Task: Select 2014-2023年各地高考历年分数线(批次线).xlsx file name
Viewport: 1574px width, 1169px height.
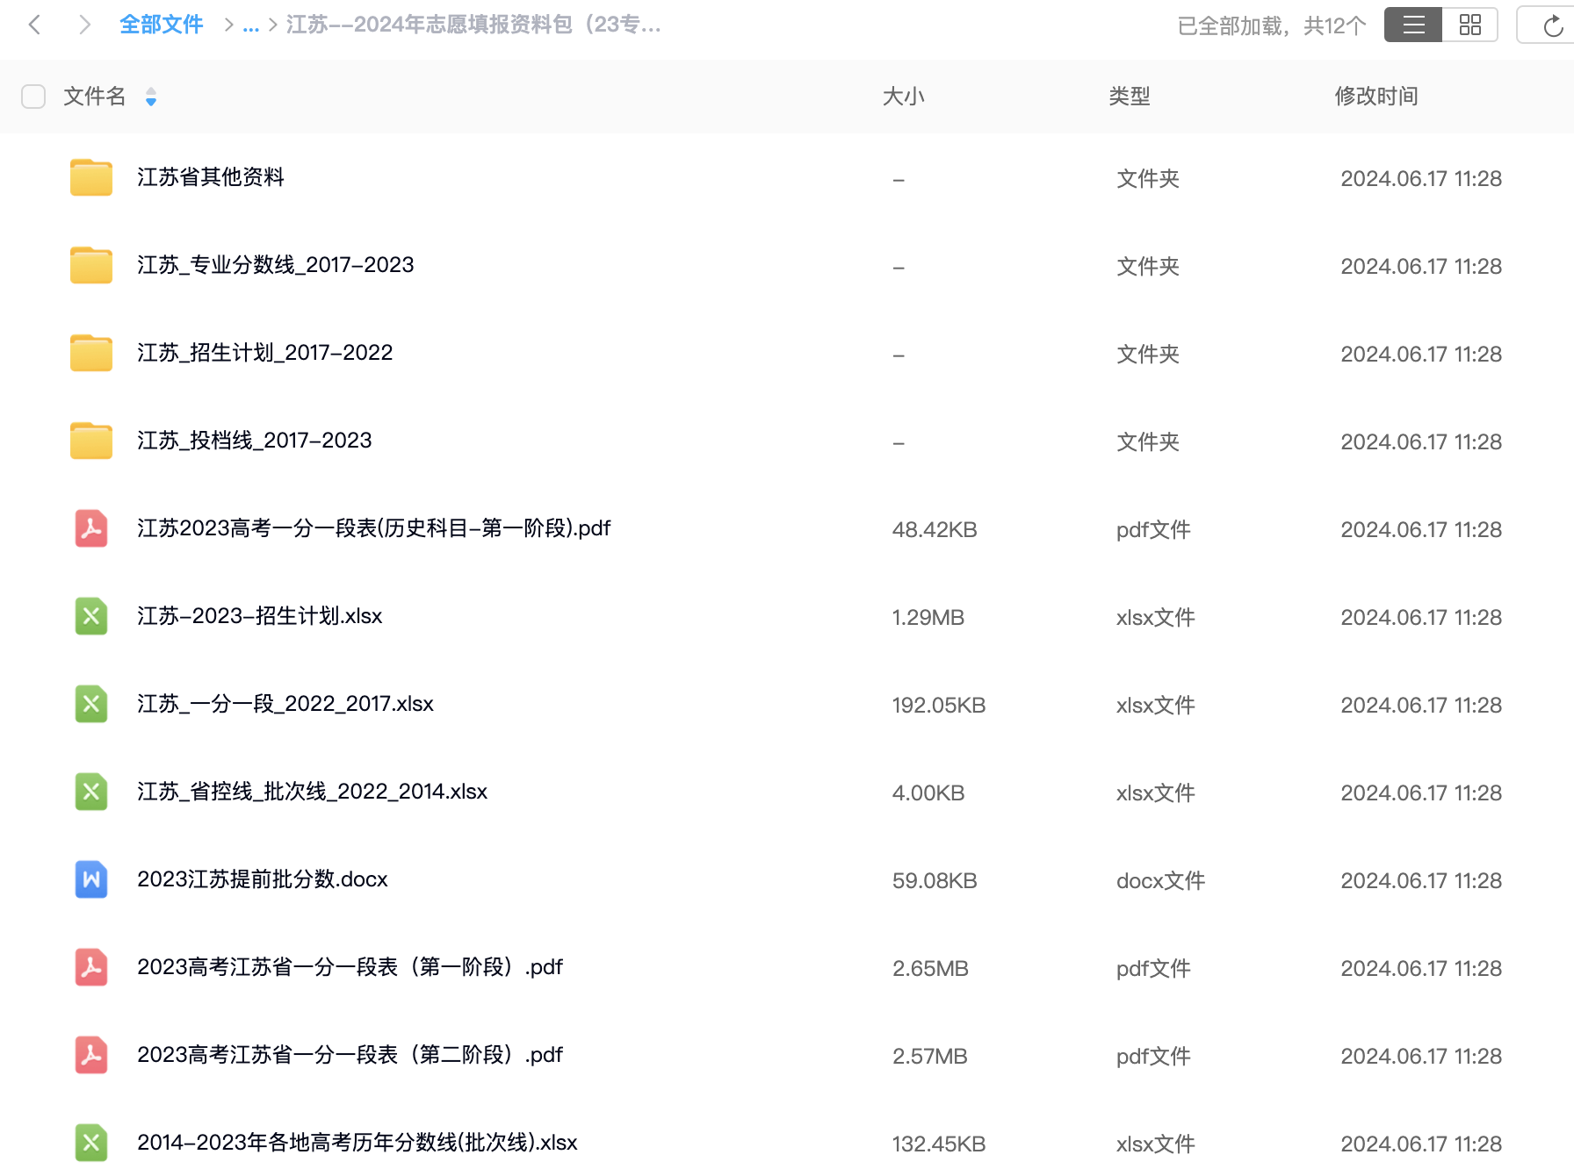Action: pos(357,1143)
